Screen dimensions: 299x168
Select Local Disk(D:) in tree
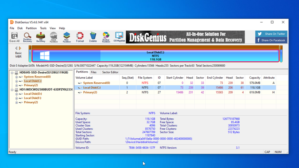pos(33,94)
